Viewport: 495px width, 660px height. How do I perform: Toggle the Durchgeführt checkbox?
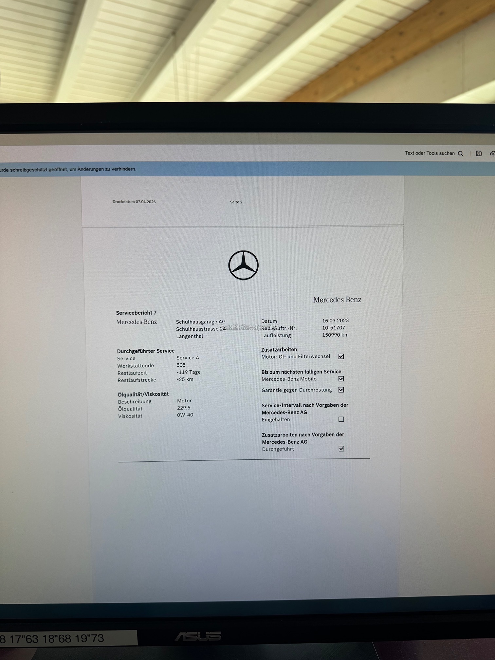[341, 449]
